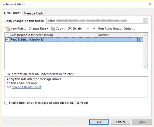Open the Change Rule dropdown menu
The height and width of the screenshot is (127, 154).
[x=38, y=29]
